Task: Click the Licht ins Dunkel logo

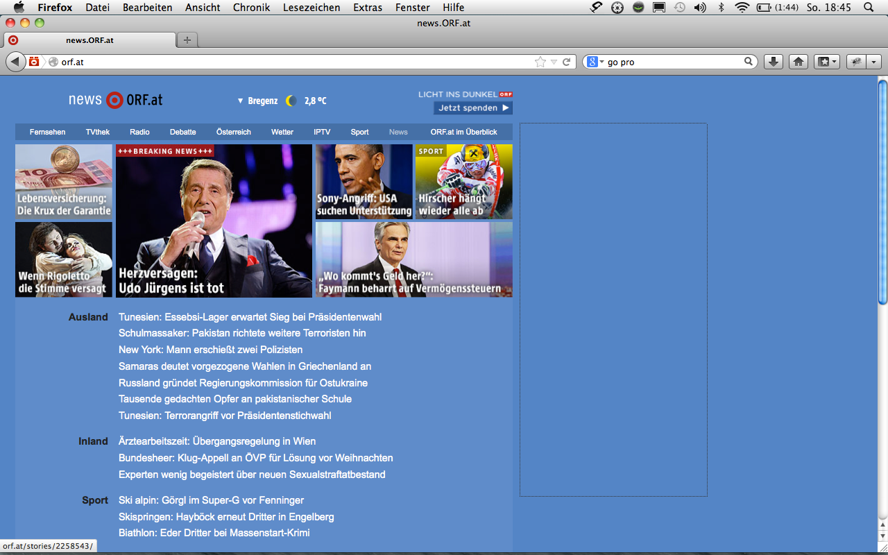Action: pyautogui.click(x=466, y=94)
